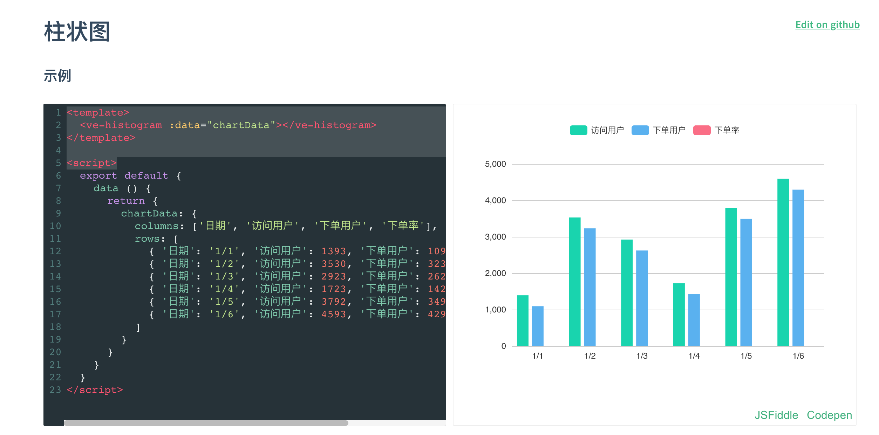The height and width of the screenshot is (435, 879).
Task: Click the 1/4 x-axis label
Action: [694, 356]
